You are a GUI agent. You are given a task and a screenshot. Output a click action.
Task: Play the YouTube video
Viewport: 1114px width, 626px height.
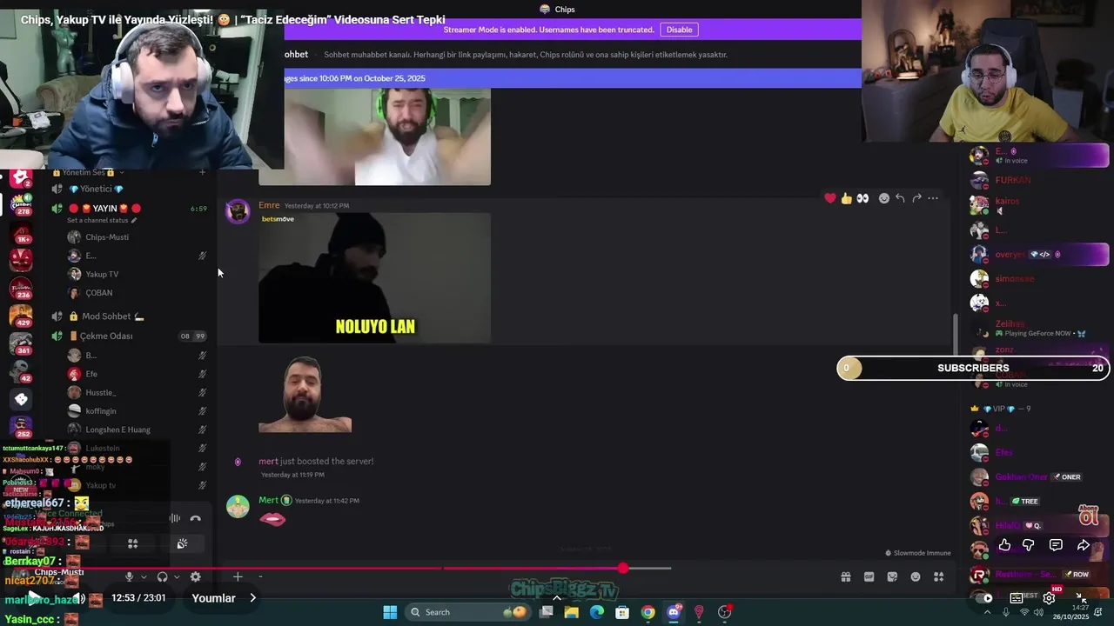[x=32, y=597]
